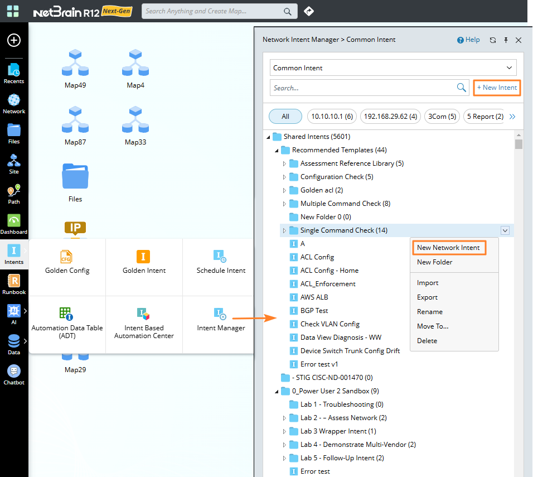
Task: Open the Map33 map icon
Action: pyautogui.click(x=135, y=126)
